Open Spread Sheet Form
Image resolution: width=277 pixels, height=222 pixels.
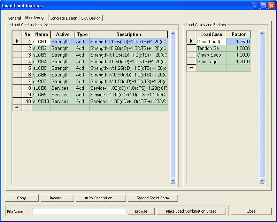pyautogui.click(x=153, y=198)
